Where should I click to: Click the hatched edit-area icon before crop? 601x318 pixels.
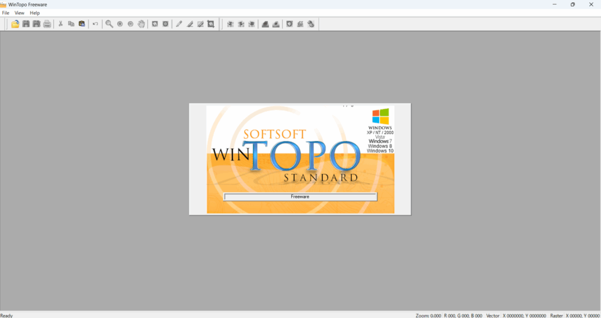point(200,24)
